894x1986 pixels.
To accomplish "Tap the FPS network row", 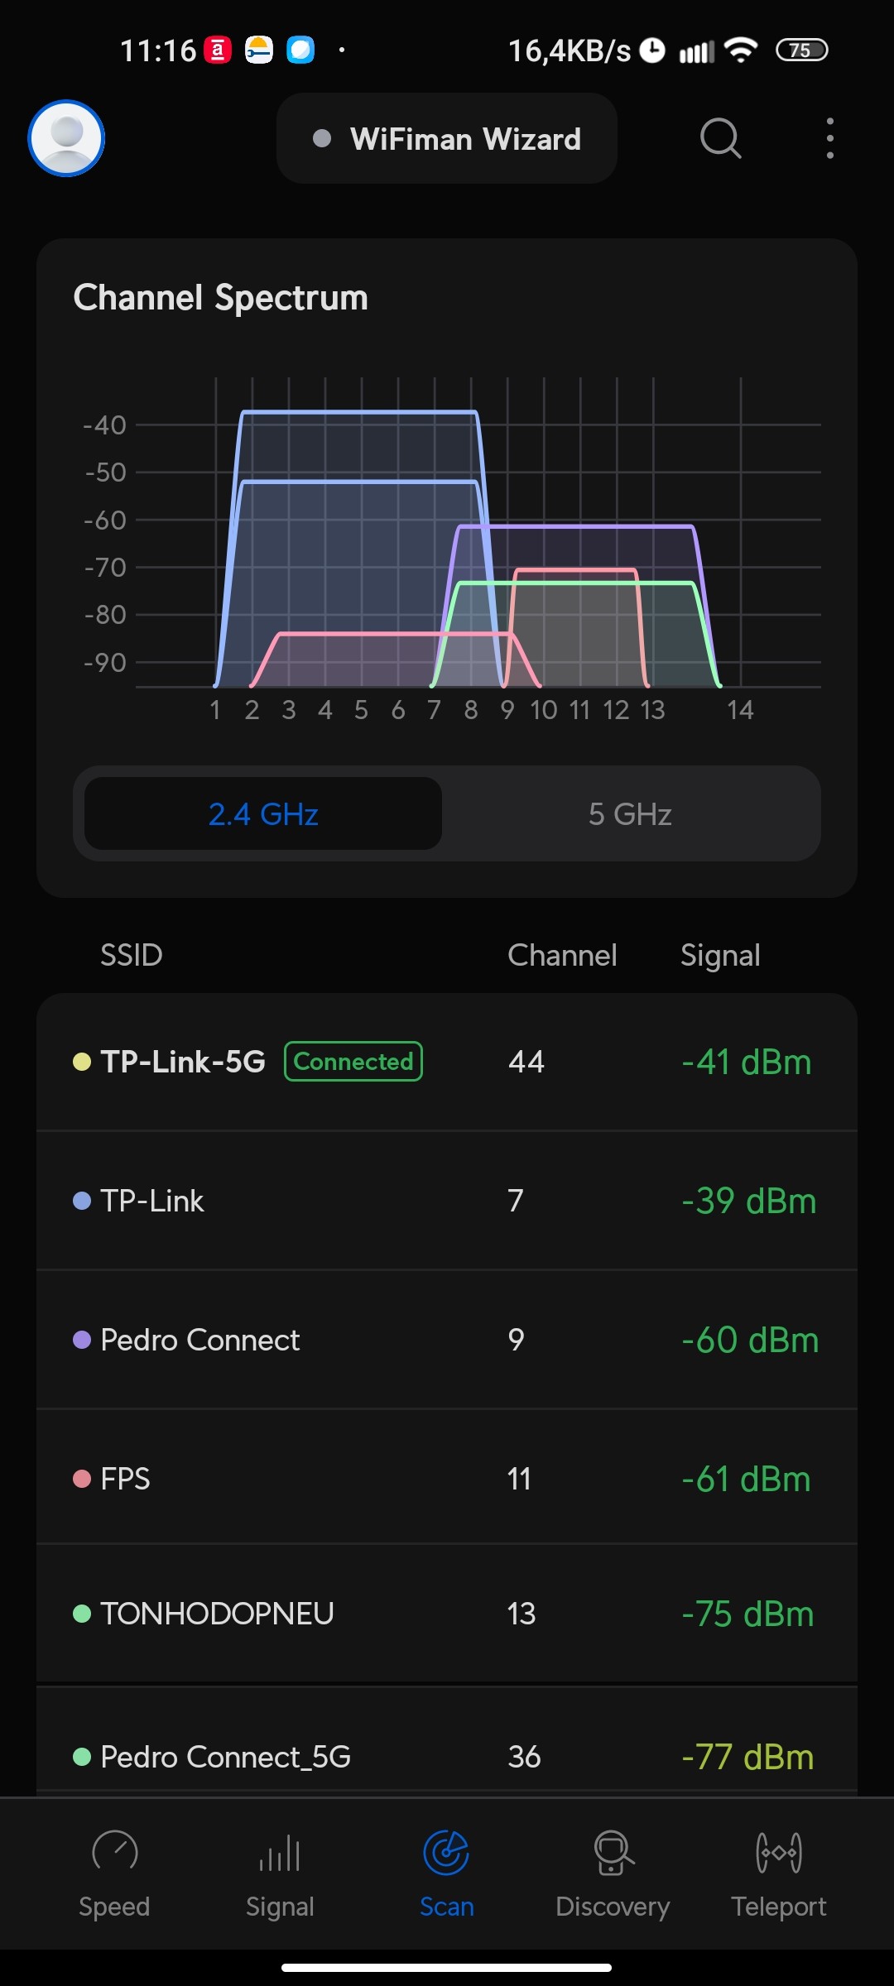I will 447,1479.
